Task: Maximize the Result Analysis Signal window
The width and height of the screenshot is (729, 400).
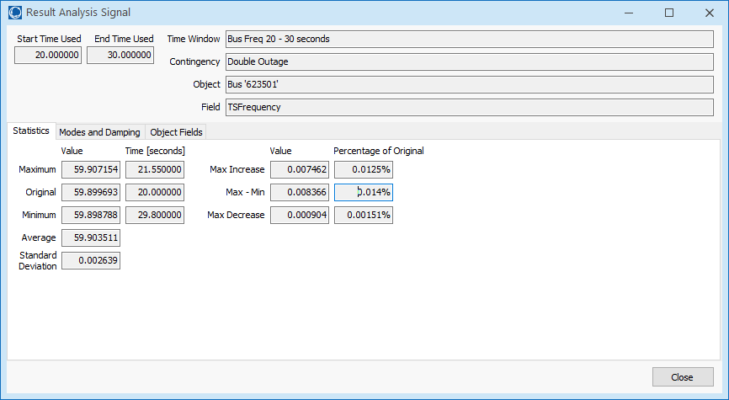Action: pos(669,13)
